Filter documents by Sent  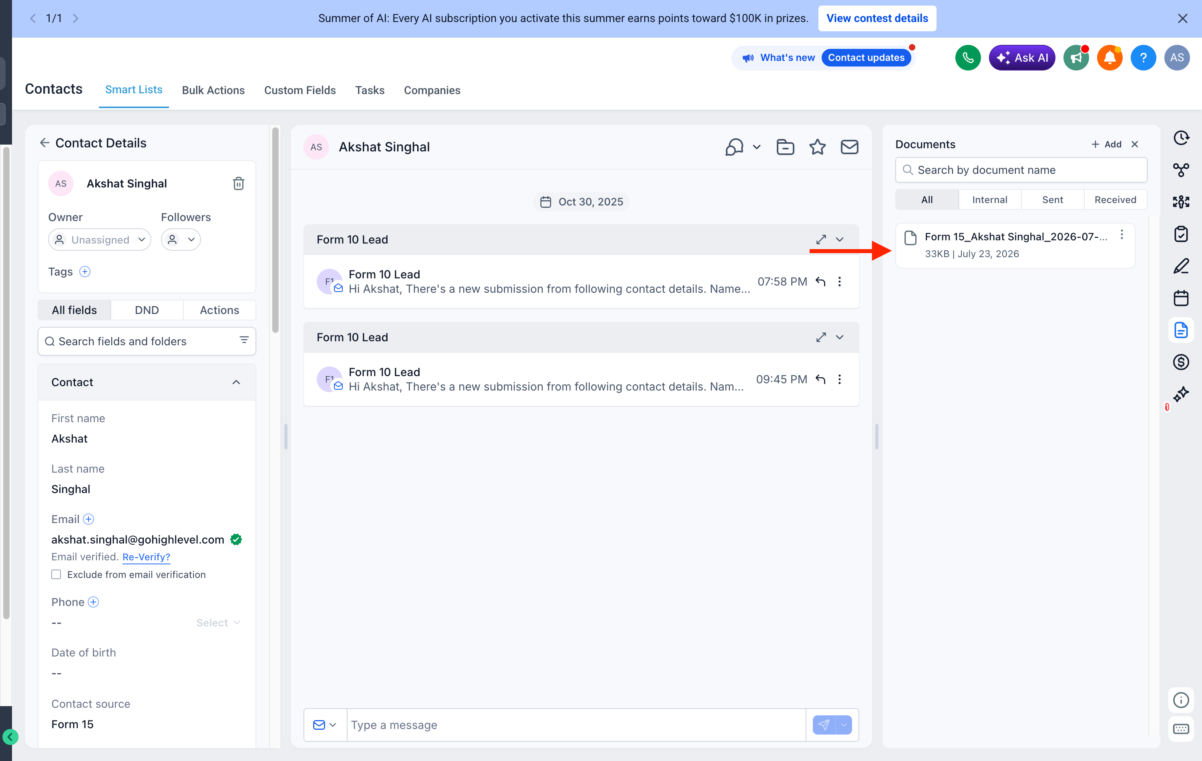click(x=1052, y=200)
